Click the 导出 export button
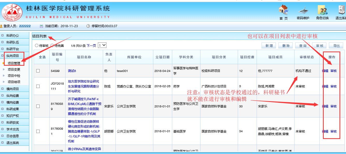The height and width of the screenshot is (154, 346). 336,46
